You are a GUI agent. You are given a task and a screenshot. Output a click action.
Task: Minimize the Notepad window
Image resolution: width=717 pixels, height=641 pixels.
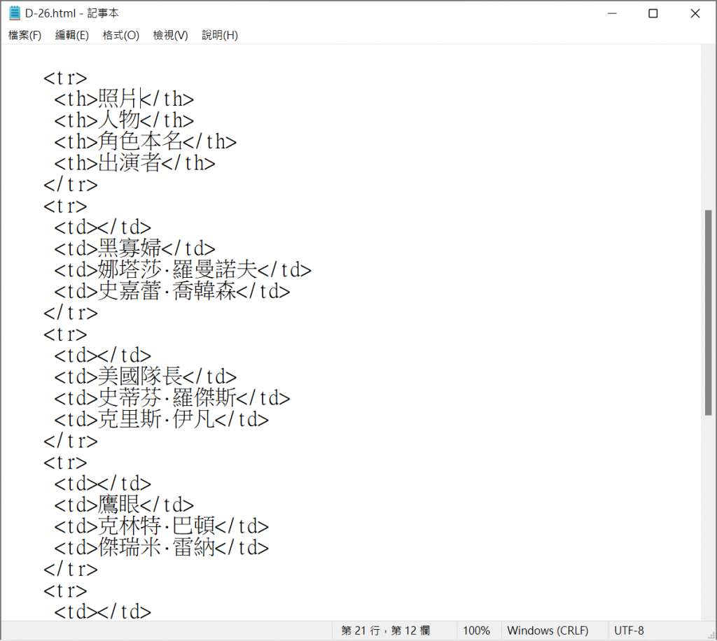pos(612,14)
